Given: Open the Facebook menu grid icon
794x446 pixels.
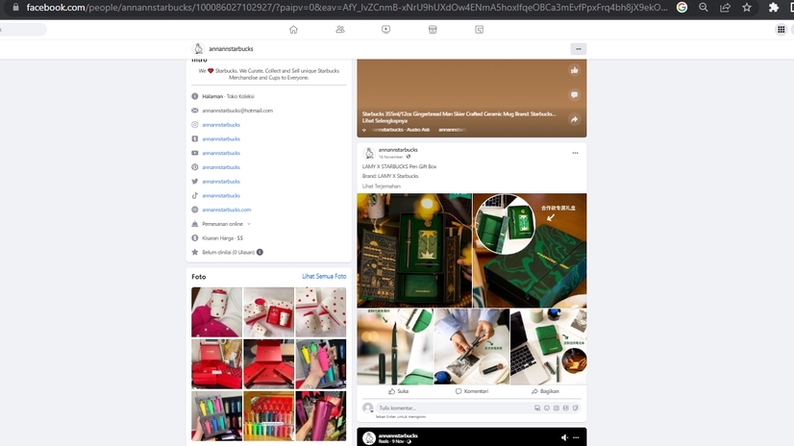Looking at the screenshot, I should click(781, 30).
